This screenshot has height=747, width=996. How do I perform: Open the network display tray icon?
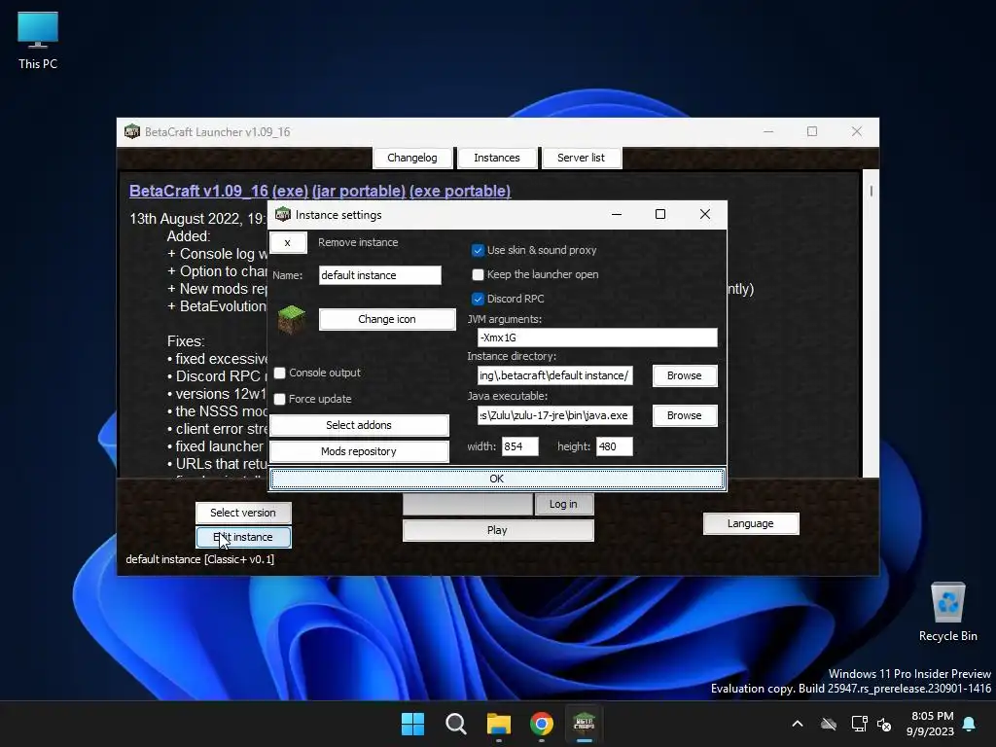click(x=859, y=724)
